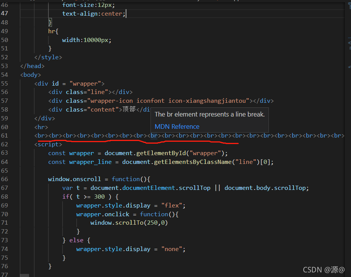This screenshot has height=277, width=351.
Task: Click the "const" keyword on line 63
Action: click(57, 153)
